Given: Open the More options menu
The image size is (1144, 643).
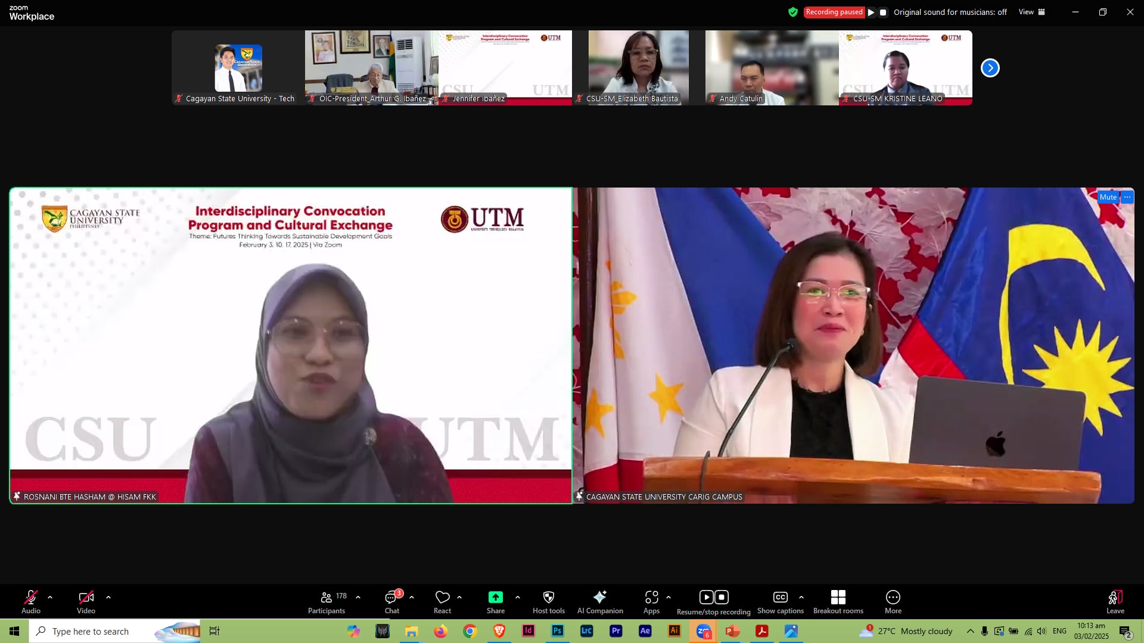Looking at the screenshot, I should [893, 601].
